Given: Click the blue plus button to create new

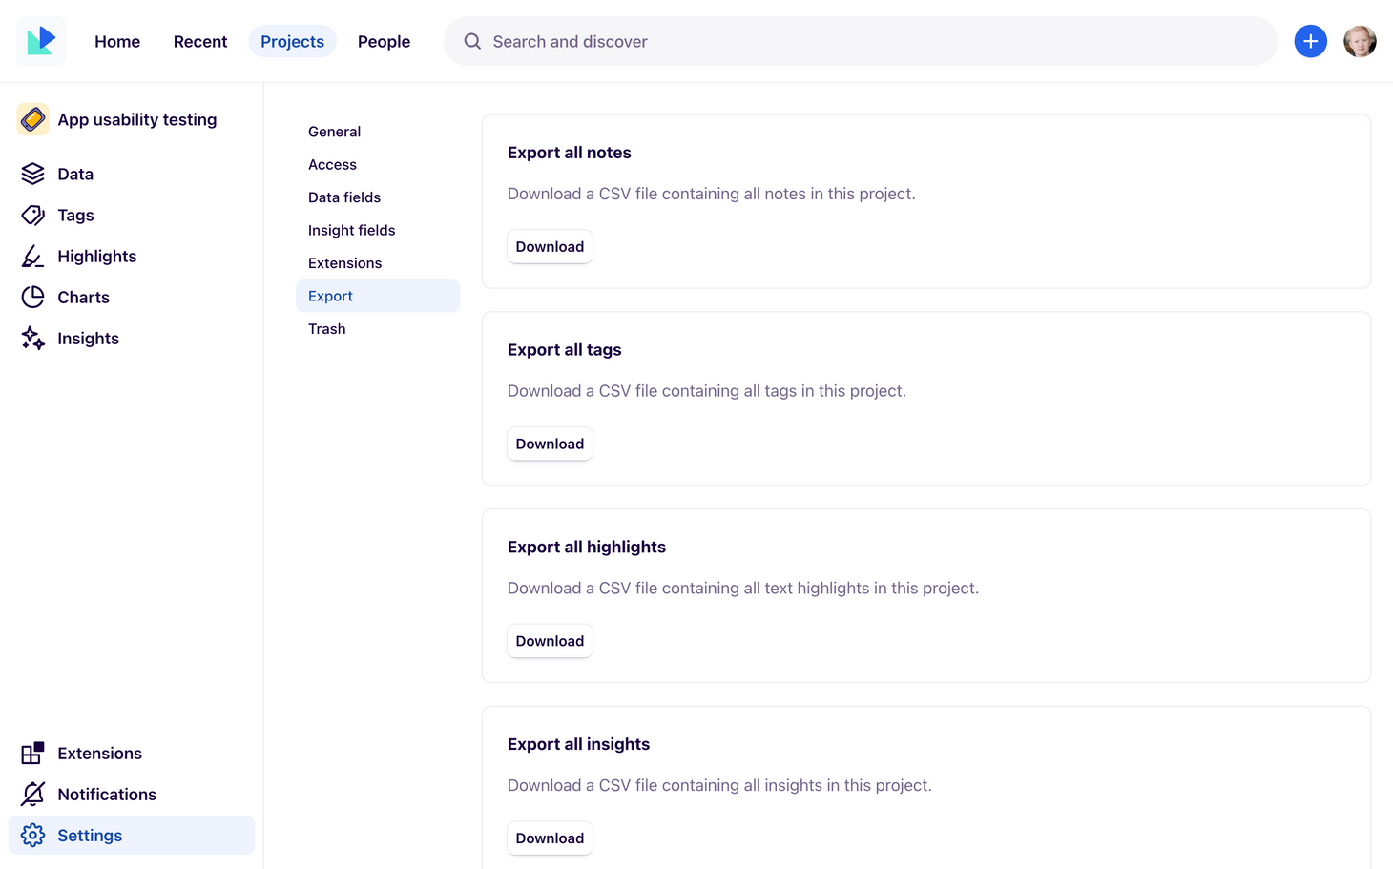Looking at the screenshot, I should coord(1310,41).
